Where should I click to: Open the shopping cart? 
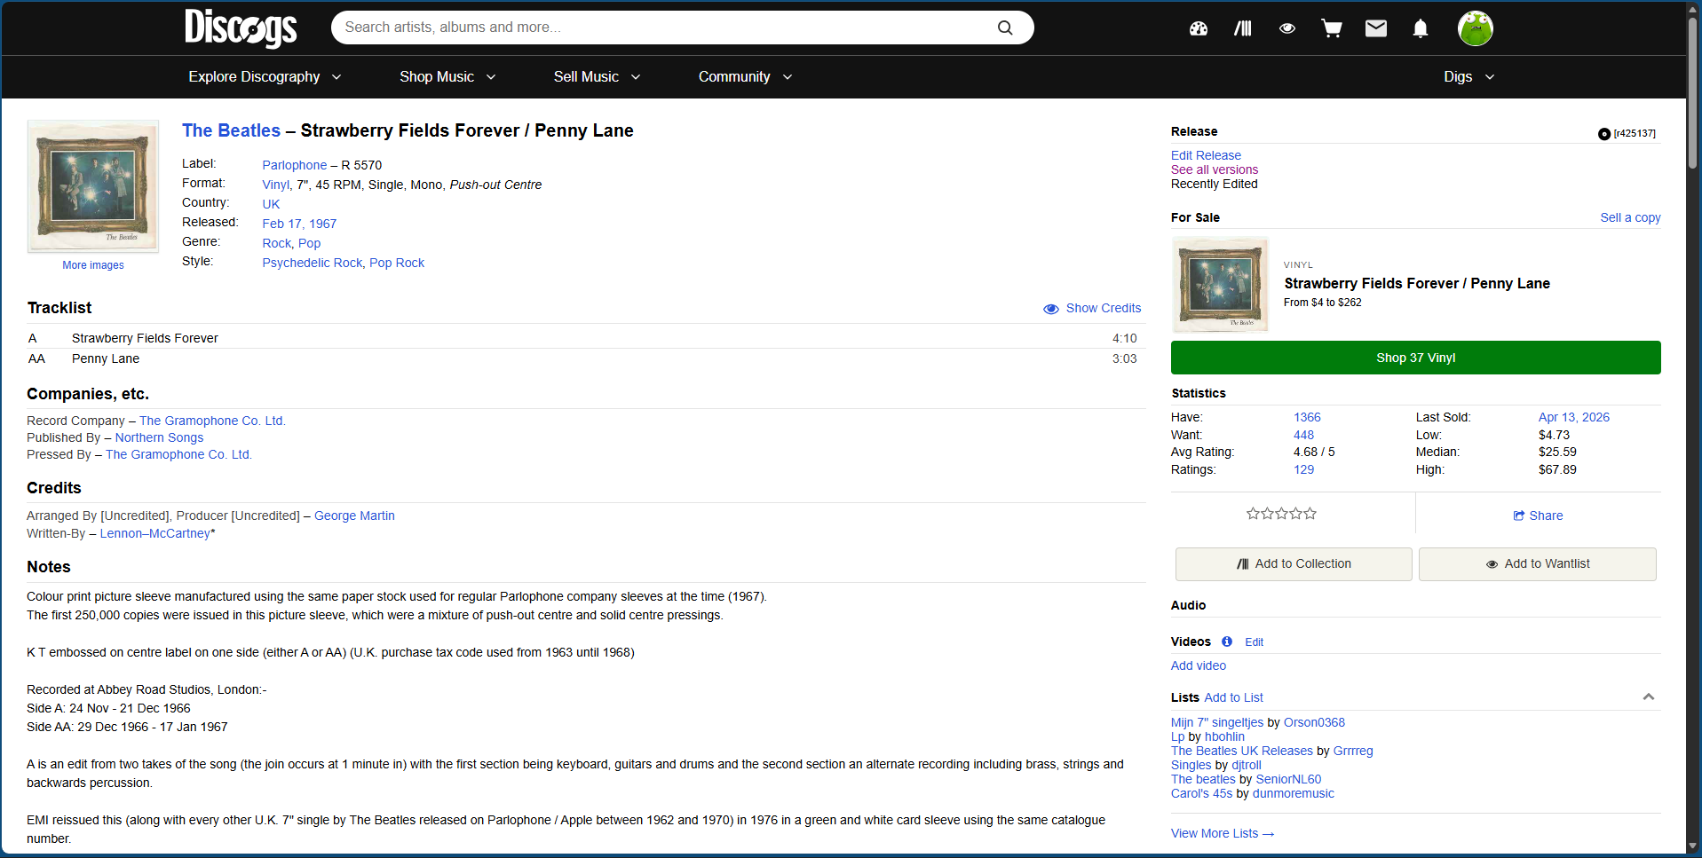click(1331, 28)
